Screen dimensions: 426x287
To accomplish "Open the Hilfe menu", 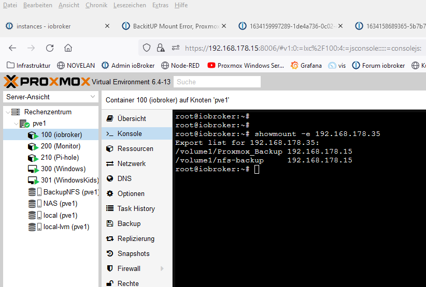I will [x=181, y=5].
